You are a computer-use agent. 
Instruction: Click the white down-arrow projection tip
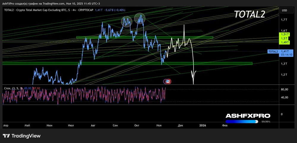point(194,83)
